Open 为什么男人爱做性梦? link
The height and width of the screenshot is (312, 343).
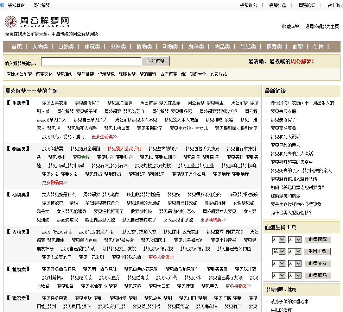coord(291,213)
